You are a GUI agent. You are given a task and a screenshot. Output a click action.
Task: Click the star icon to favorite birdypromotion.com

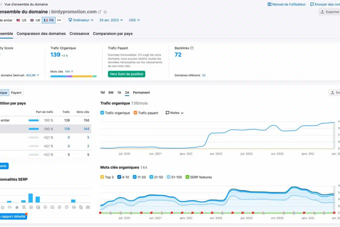(105, 12)
